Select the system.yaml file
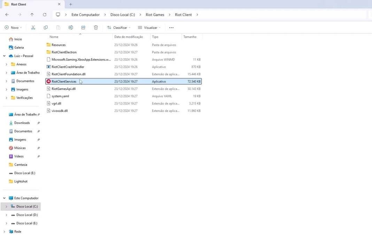The width and height of the screenshot is (372, 244). coord(124,96)
